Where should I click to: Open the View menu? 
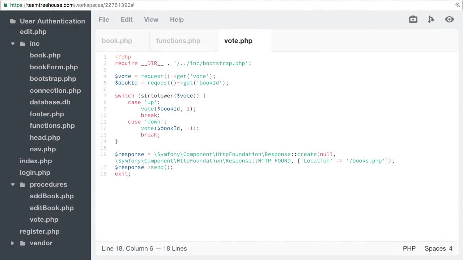tap(151, 19)
